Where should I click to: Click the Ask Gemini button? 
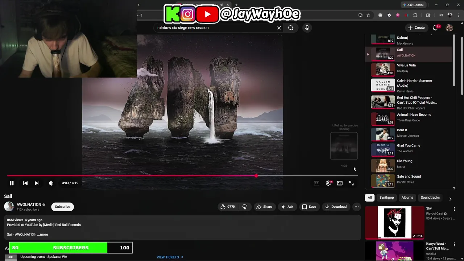(x=413, y=5)
